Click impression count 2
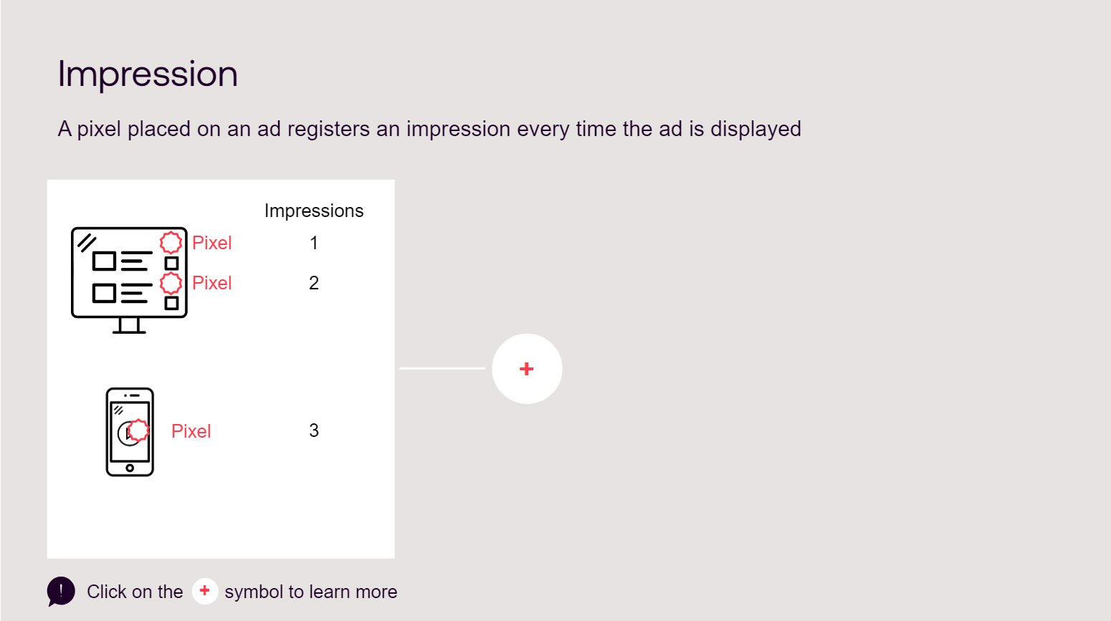Viewport: 1111px width, 621px height. pos(314,283)
